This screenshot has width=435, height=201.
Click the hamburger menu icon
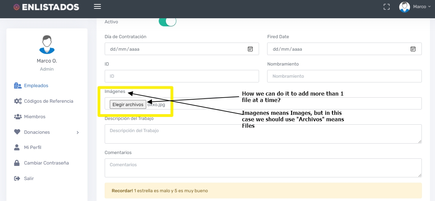click(x=97, y=7)
